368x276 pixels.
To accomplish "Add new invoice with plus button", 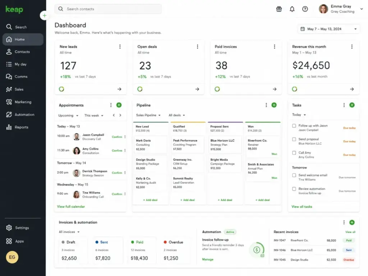I will pos(352,222).
